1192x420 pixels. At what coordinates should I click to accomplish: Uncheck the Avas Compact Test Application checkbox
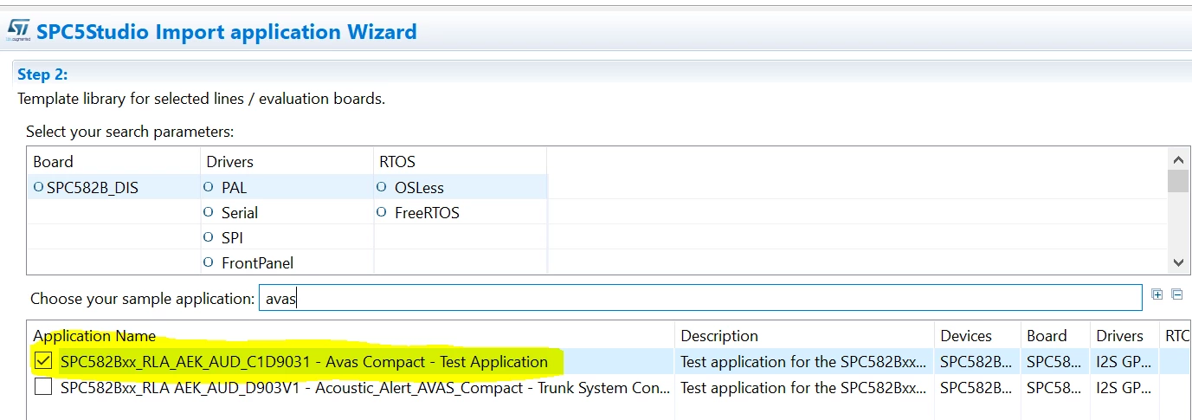tap(43, 362)
